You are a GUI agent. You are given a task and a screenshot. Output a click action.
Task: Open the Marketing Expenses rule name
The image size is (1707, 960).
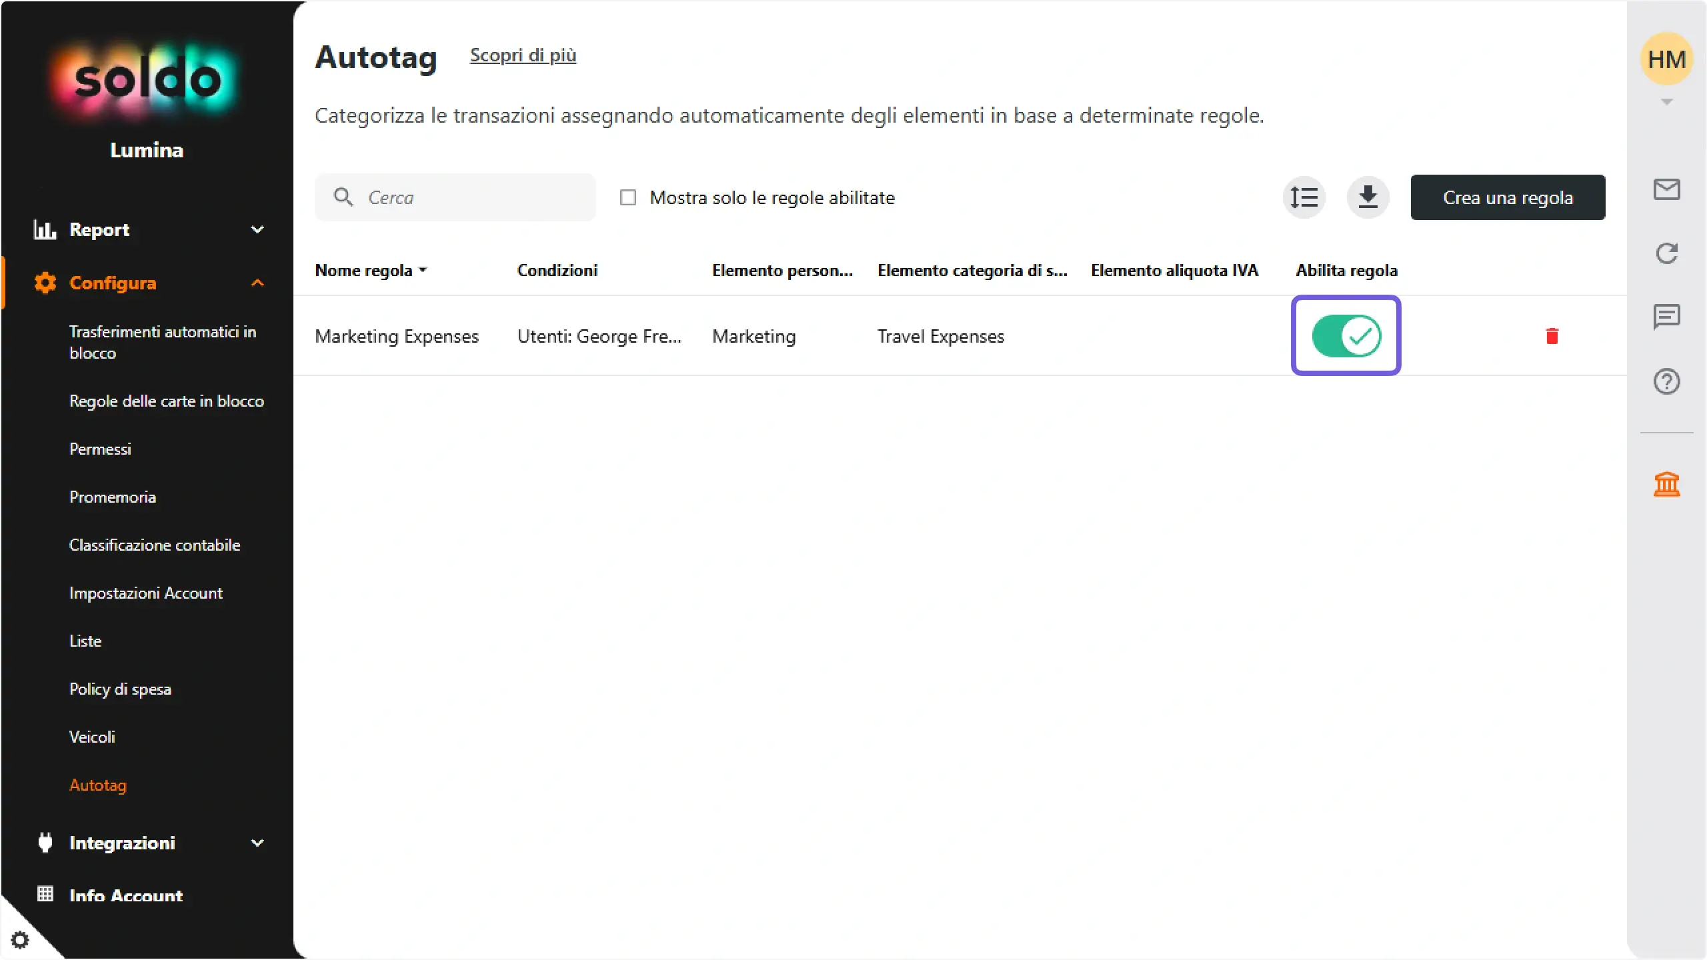click(397, 336)
